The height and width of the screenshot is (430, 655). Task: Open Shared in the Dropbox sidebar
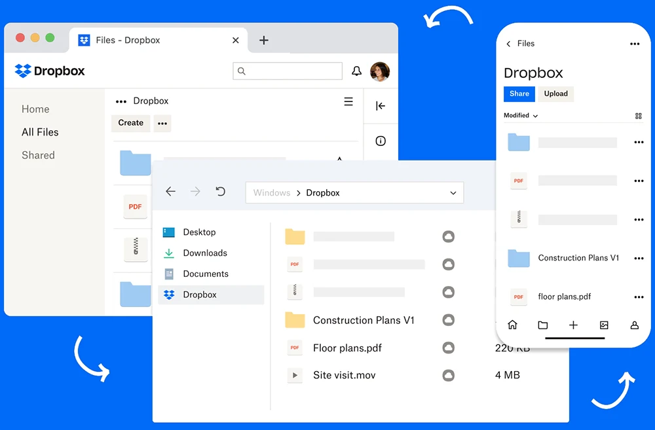[38, 155]
